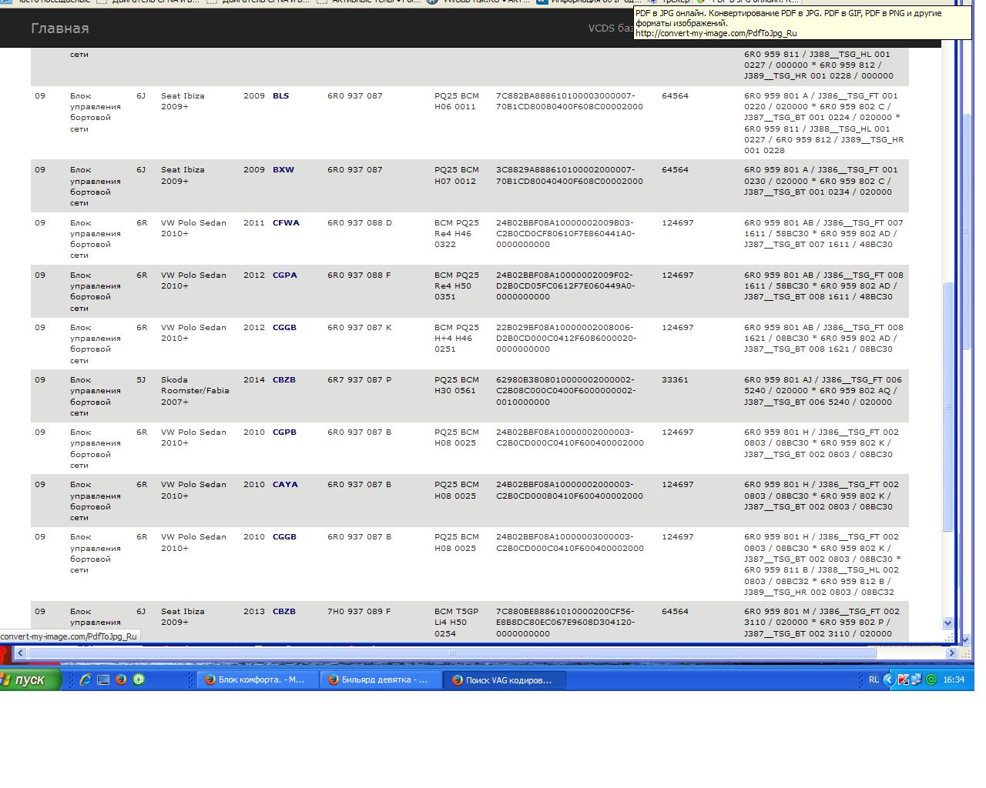Screen dimensions: 986x788
Task: Select part number 6R0 937 087 K
Action: [x=360, y=328]
